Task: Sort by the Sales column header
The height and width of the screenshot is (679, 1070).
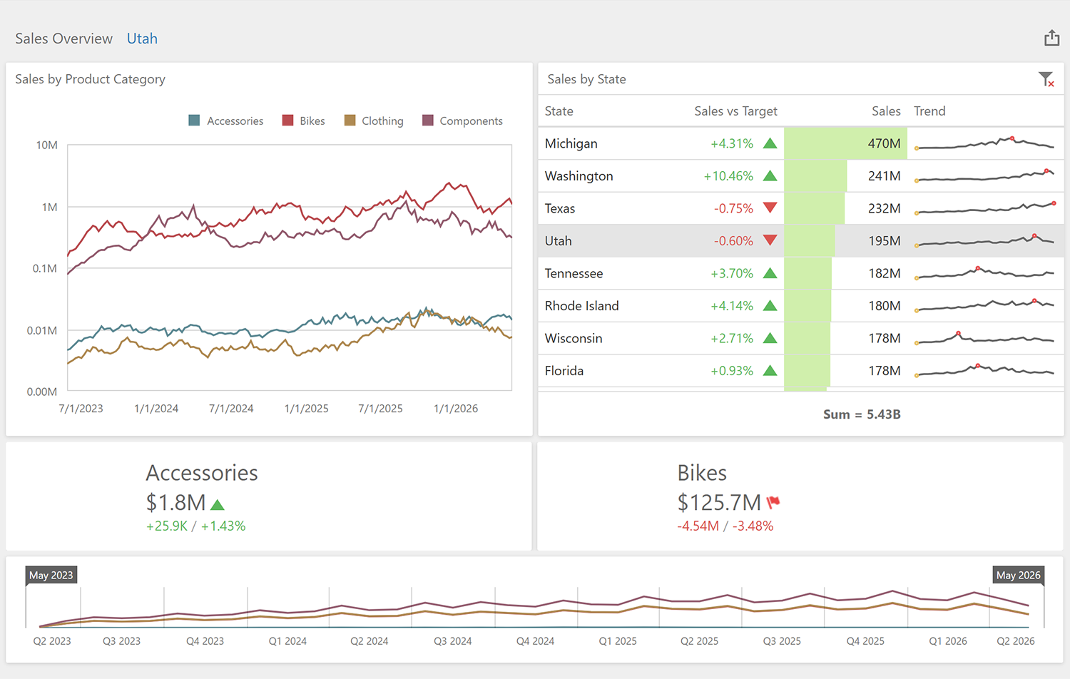Action: 886,111
